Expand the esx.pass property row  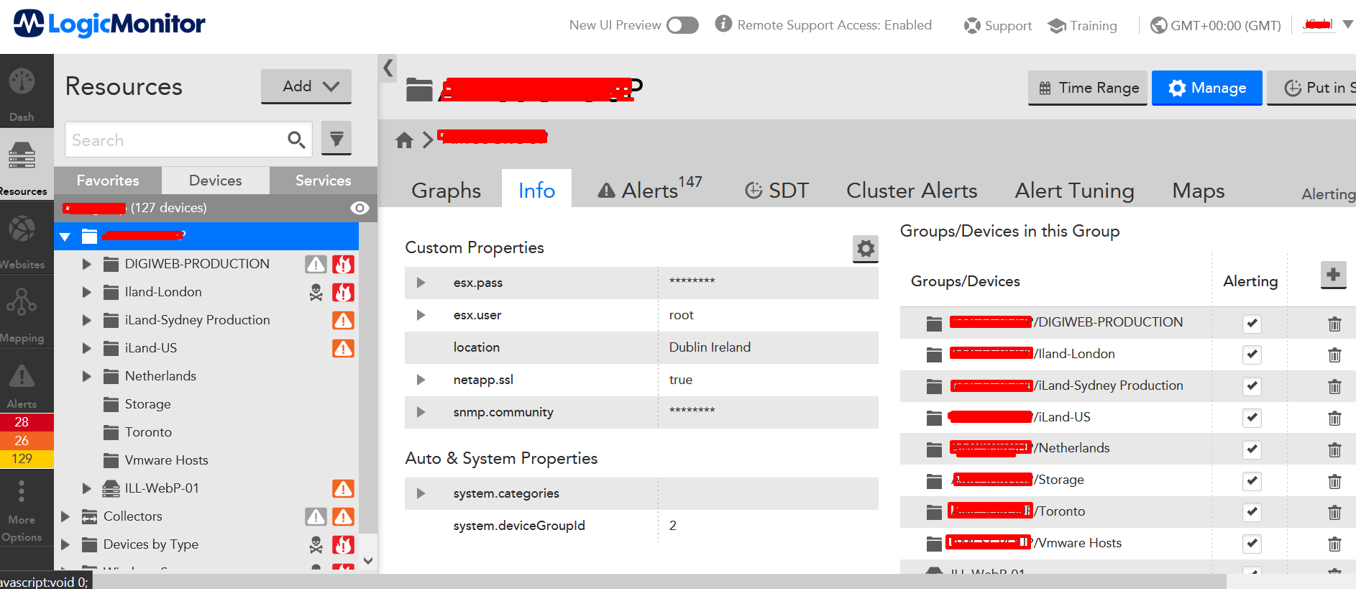click(x=421, y=283)
